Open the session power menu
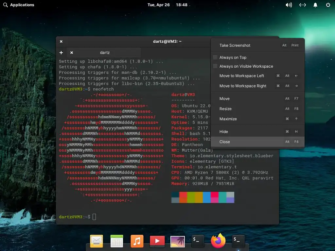Image resolution: width=335 pixels, height=251 pixels. tap(328, 5)
